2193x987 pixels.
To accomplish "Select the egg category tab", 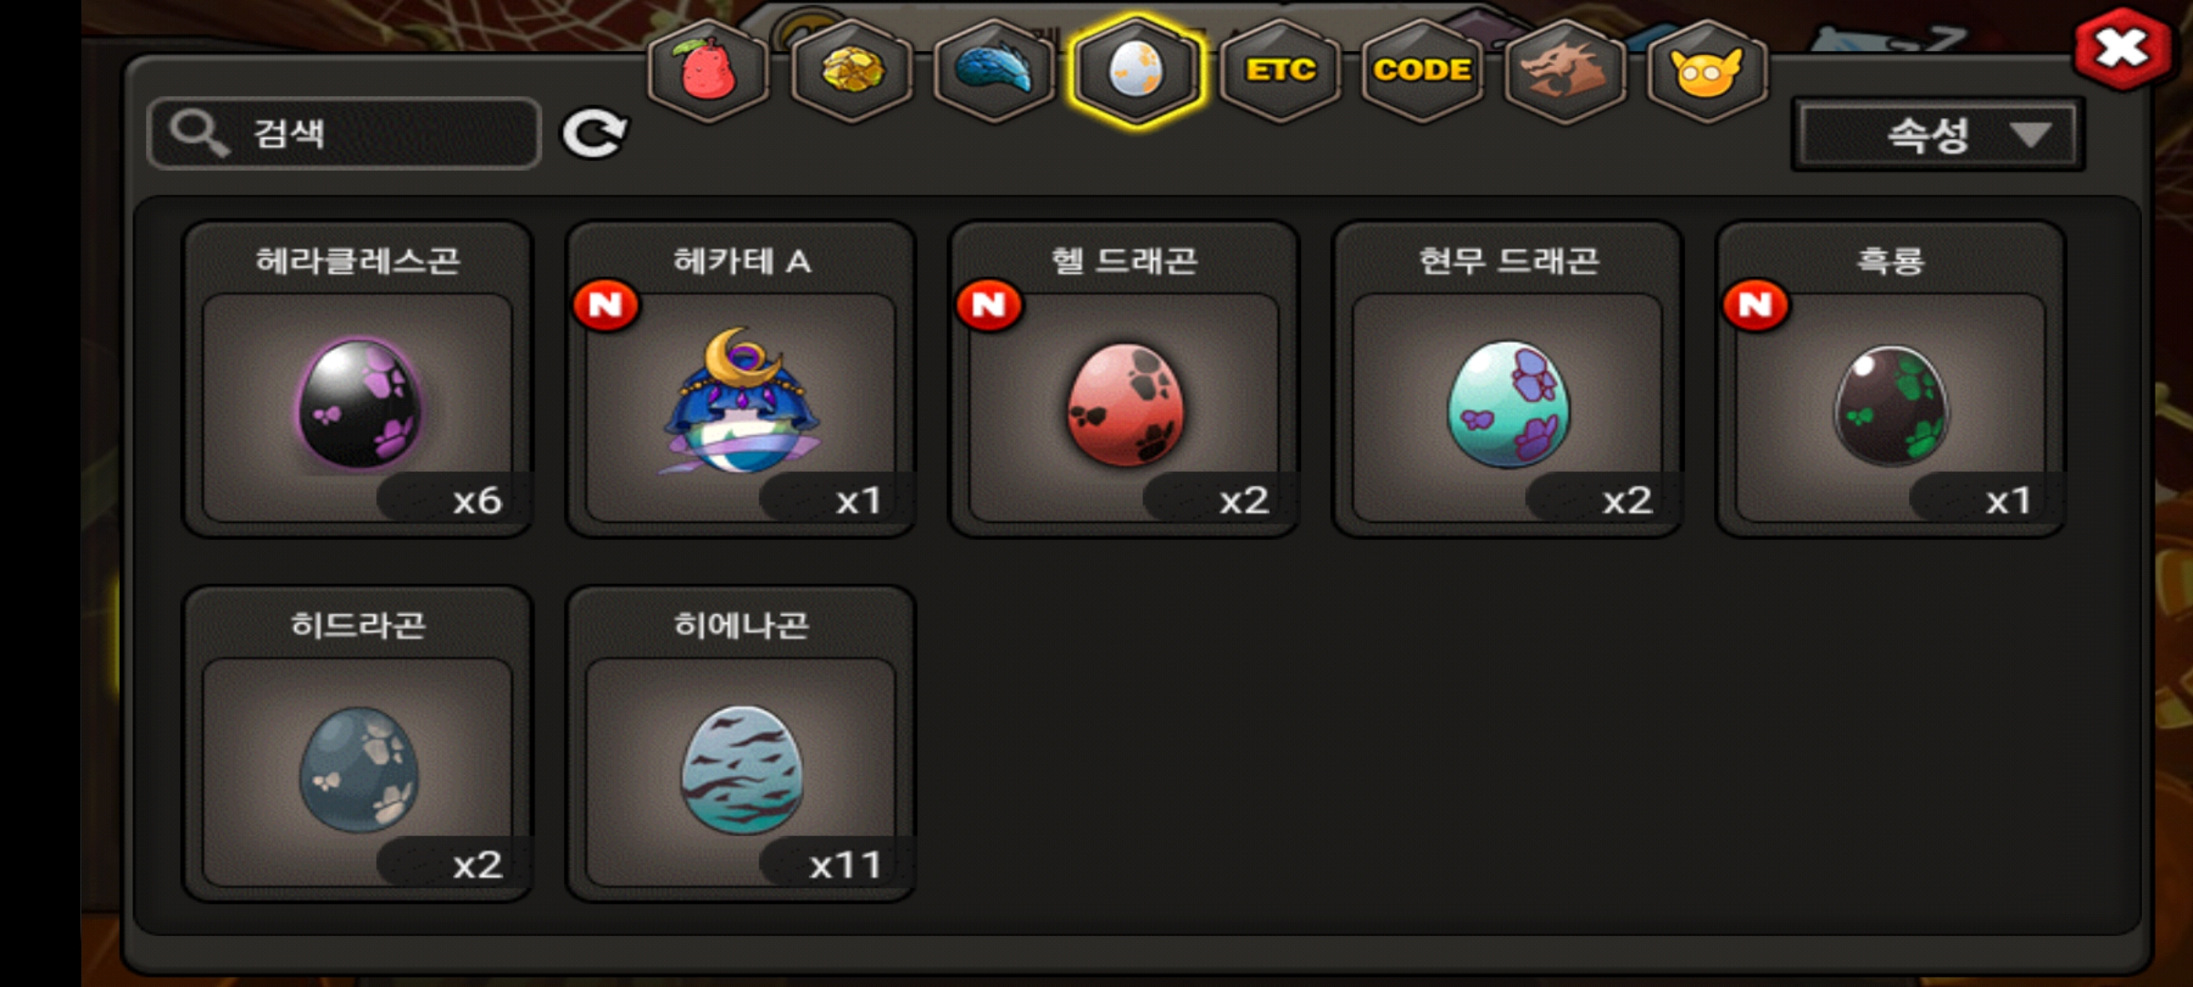I will 1137,70.
